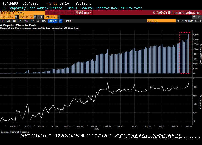Click the line chart type icon
202x145 pixels.
point(60,21)
